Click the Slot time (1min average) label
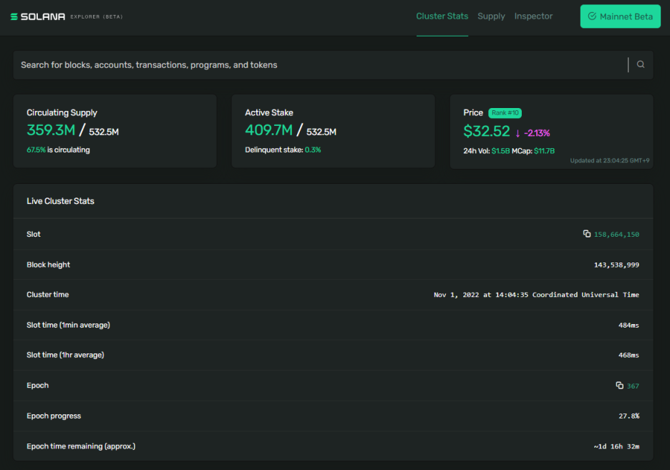This screenshot has height=470, width=670. [69, 325]
